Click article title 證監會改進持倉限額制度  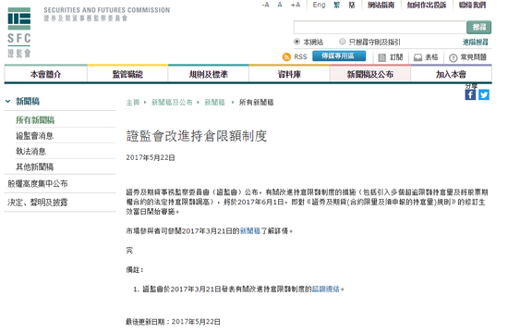pyautogui.click(x=197, y=136)
